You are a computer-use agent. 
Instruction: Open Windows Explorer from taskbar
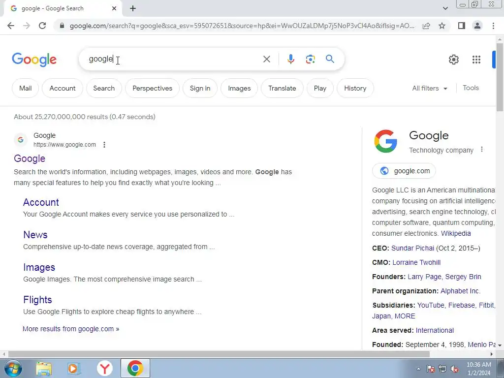click(x=44, y=369)
